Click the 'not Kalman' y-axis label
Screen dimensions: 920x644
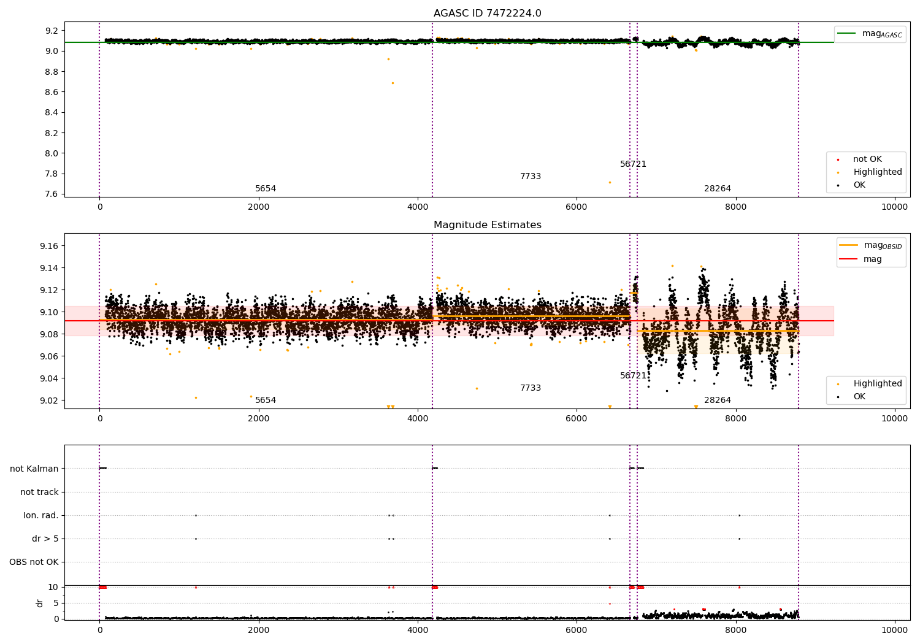(x=34, y=469)
